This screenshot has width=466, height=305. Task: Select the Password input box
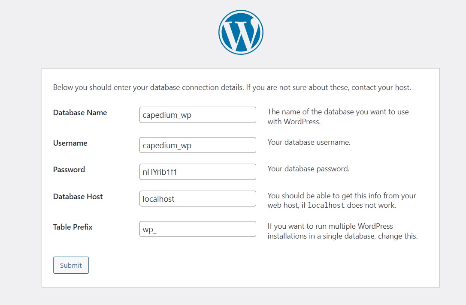pos(197,172)
